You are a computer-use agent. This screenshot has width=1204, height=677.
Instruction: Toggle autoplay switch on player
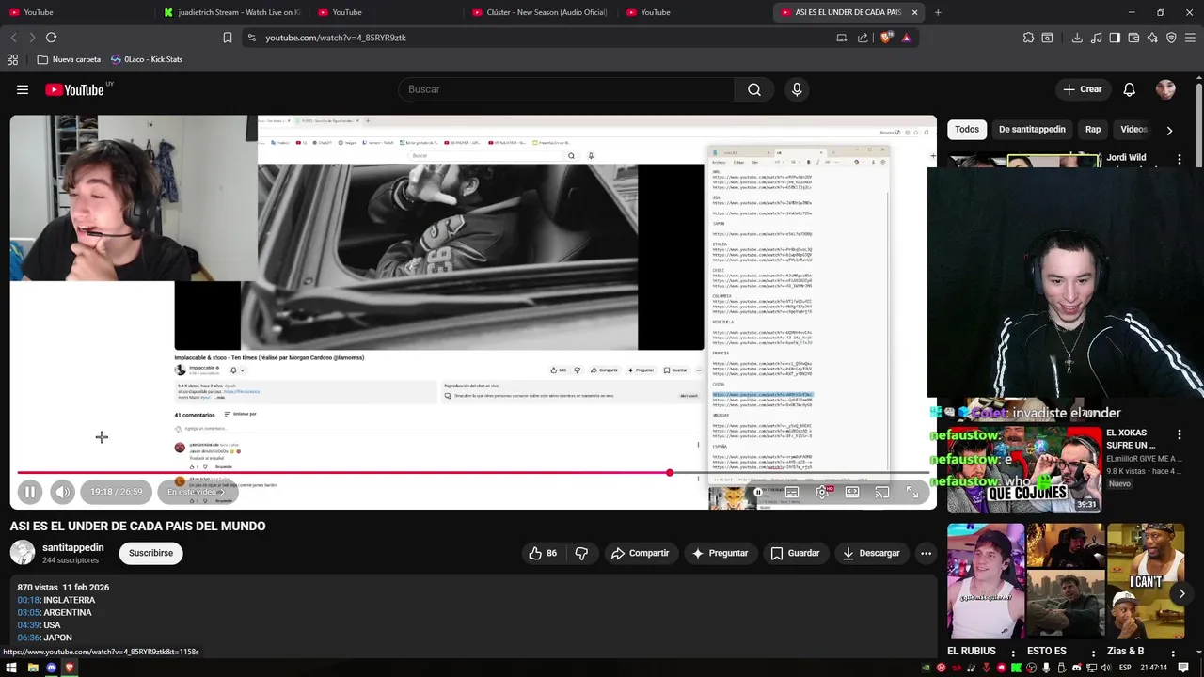pos(758,492)
